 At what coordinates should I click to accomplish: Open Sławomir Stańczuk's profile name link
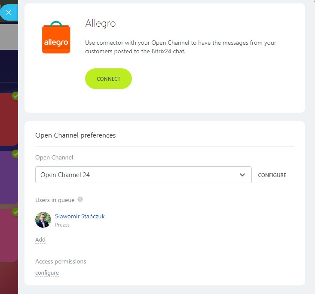click(x=80, y=216)
